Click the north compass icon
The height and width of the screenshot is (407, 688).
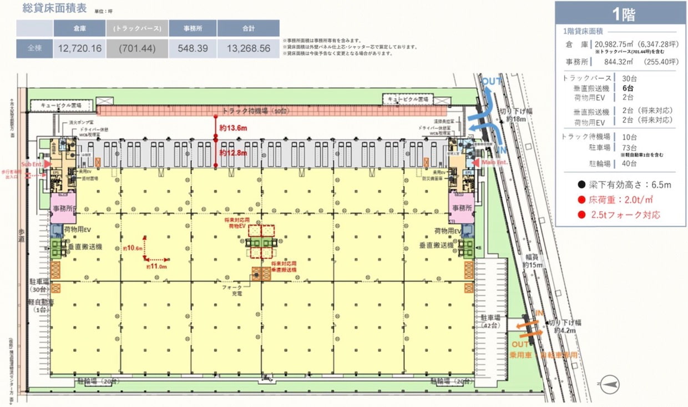610,384
